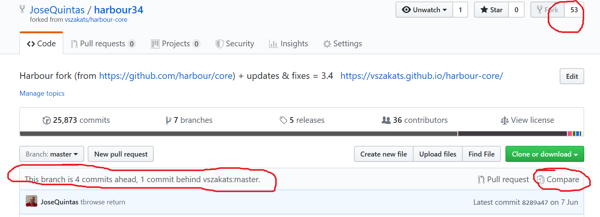Click the scales icon for View license
600x217 pixels.
coord(504,121)
